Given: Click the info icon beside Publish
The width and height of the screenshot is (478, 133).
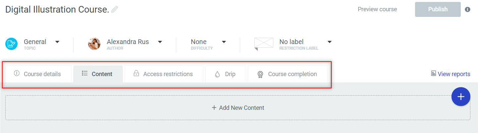Looking at the screenshot, I should [x=467, y=9].
